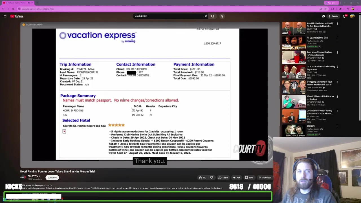Clear the search box with X

(206, 16)
